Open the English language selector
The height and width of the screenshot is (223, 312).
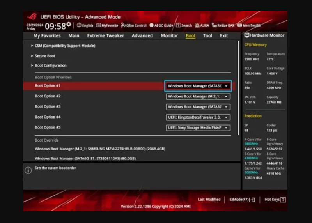coord(85,25)
